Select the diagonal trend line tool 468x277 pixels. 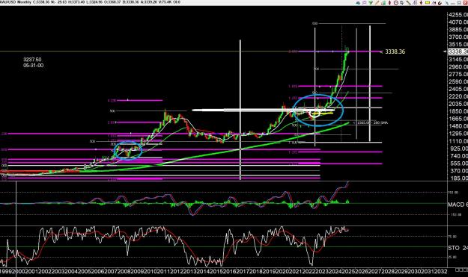409,3
